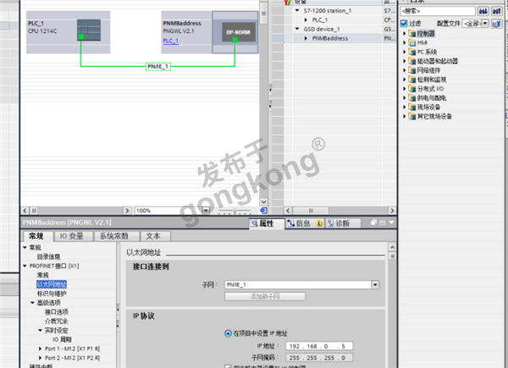
Task: Click the 供电与配电 folder icon
Action: 412,98
